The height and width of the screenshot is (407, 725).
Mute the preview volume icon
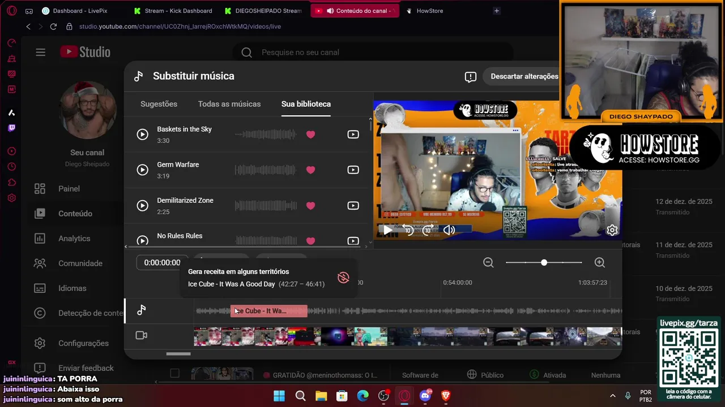coord(449,230)
